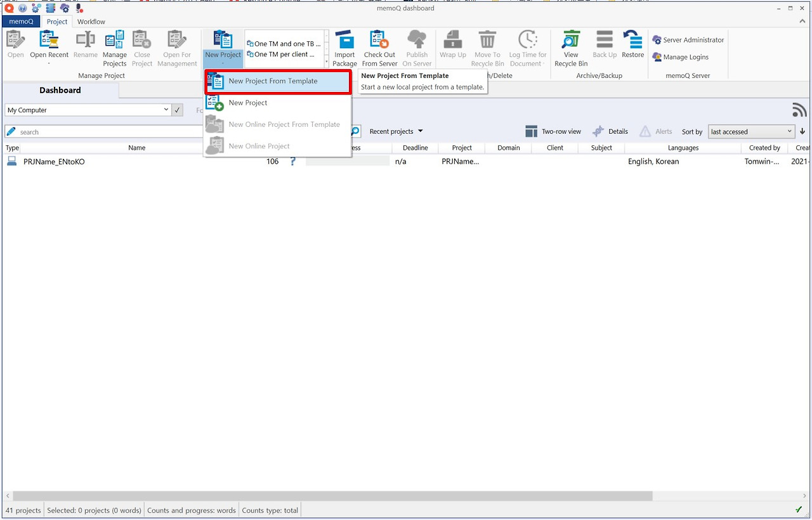This screenshot has width=812, height=520.
Task: Open View Recycle Bin
Action: pyautogui.click(x=571, y=48)
